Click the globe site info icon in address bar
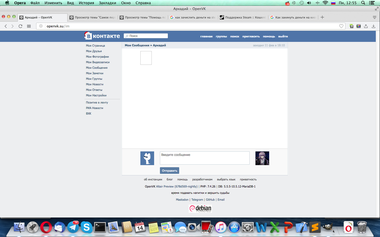The image size is (380, 237). click(41, 26)
